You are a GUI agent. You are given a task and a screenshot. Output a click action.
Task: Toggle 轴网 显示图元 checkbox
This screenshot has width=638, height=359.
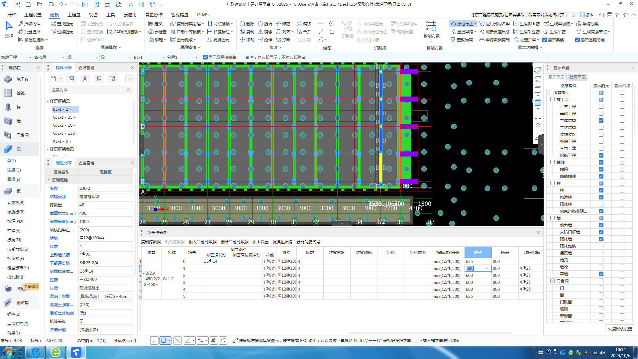pyautogui.click(x=601, y=169)
